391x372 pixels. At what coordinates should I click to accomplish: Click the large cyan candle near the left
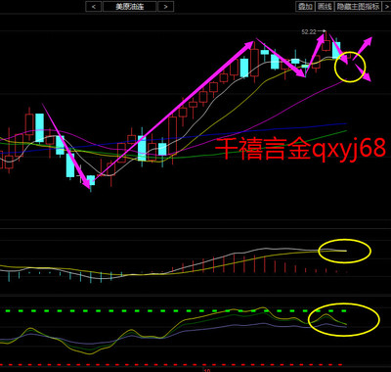pyautogui.click(x=39, y=128)
